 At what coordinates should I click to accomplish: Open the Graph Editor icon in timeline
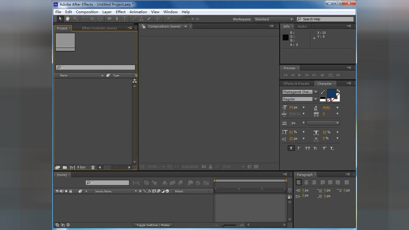(x=206, y=183)
